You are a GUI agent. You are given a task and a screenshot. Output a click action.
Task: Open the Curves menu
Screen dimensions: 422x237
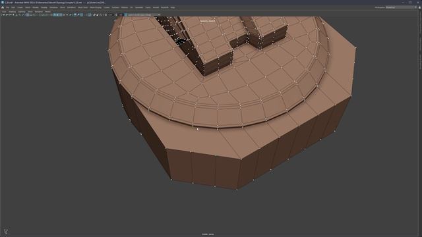tap(107, 7)
